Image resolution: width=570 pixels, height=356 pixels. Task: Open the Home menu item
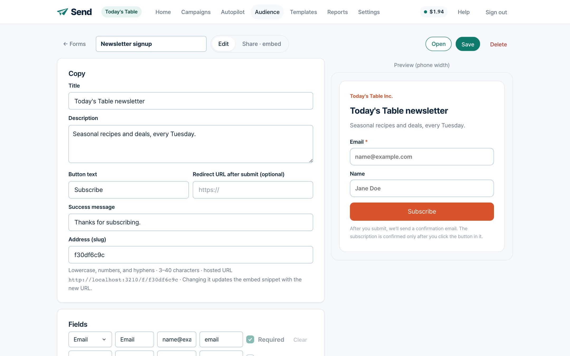coord(163,12)
